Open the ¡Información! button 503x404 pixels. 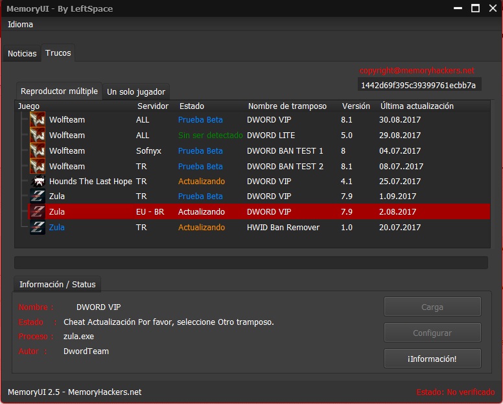coord(432,359)
